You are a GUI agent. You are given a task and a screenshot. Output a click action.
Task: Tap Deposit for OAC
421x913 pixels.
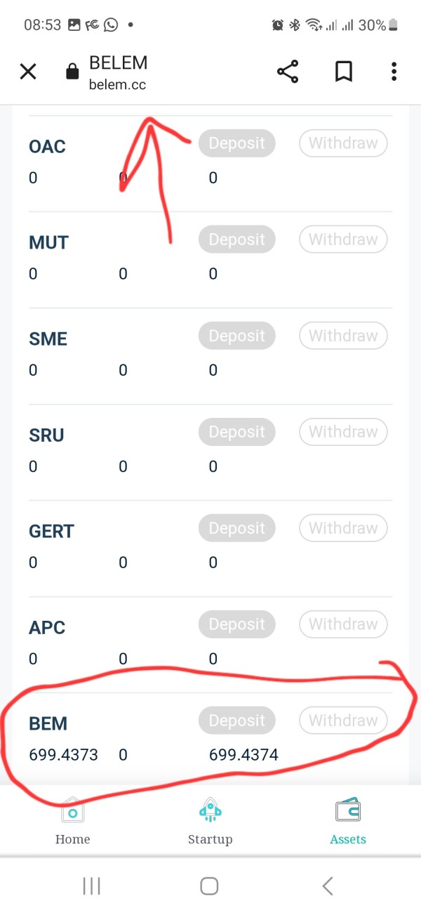tap(237, 143)
